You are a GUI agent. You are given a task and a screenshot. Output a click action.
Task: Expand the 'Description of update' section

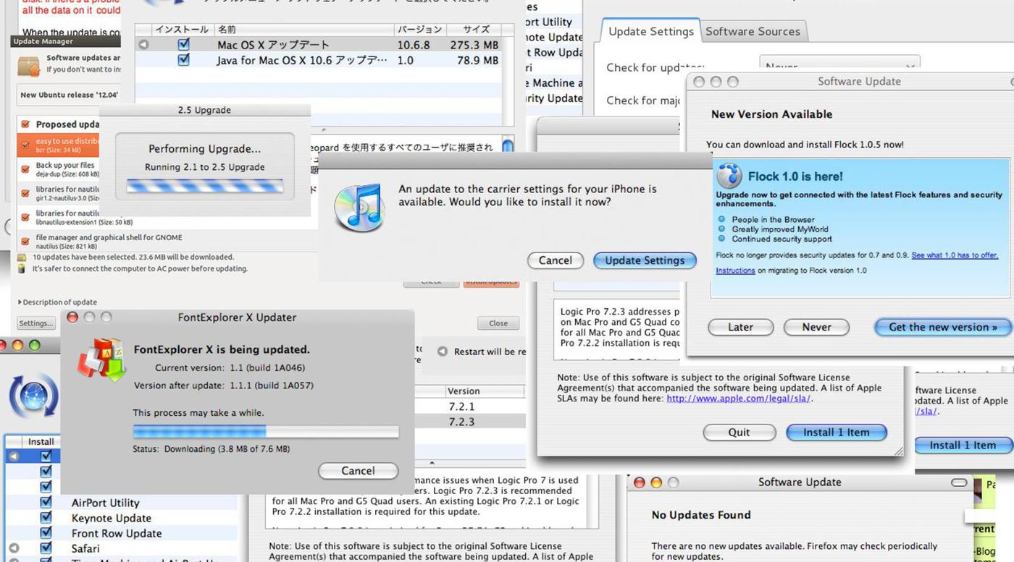tap(57, 302)
